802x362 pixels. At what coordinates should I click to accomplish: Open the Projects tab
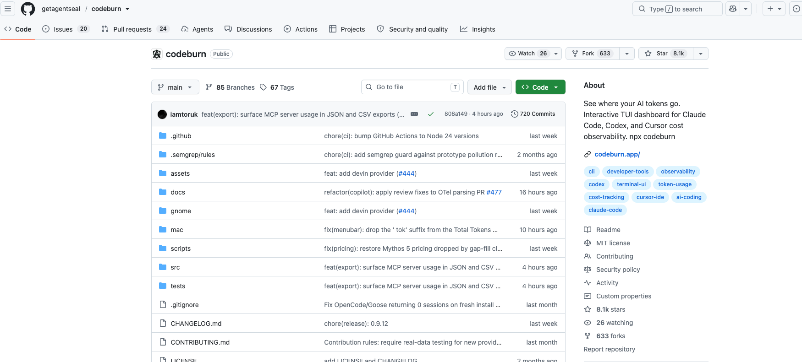pos(347,29)
